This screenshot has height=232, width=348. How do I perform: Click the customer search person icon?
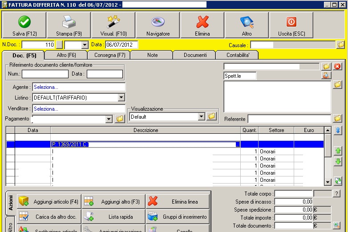[x=326, y=76]
